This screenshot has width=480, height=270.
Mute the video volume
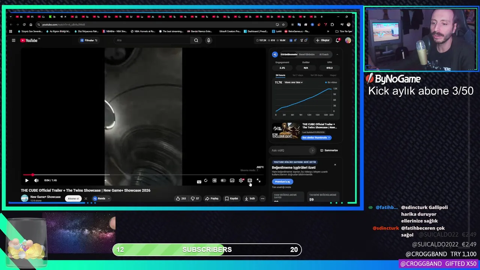click(36, 180)
